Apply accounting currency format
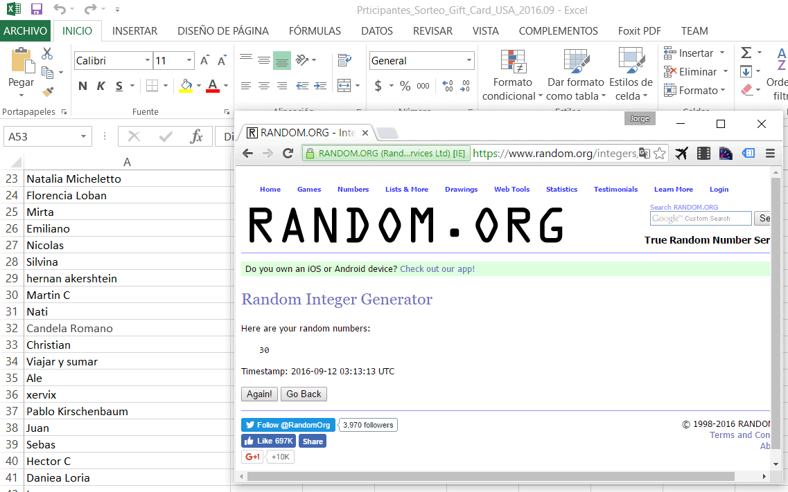 coord(378,86)
